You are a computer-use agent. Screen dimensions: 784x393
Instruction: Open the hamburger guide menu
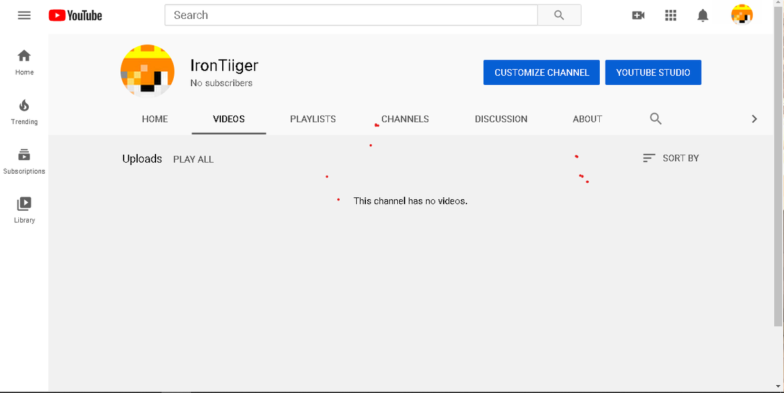click(x=24, y=15)
